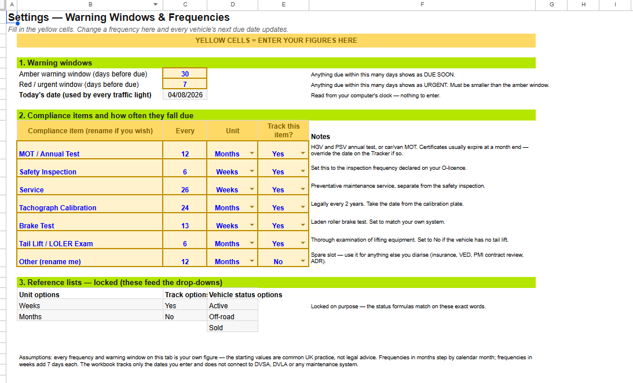Open the Unit dropdown for Brake Test
This screenshot has height=383, width=633.
coord(252,225)
